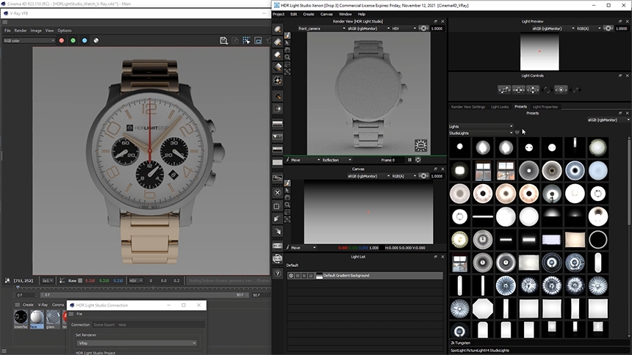Viewport: 632px width, 355px height.
Task: Open the Reflection mode dropdown
Action: (337, 160)
